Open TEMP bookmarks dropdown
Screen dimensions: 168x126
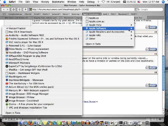(x=134, y=14)
